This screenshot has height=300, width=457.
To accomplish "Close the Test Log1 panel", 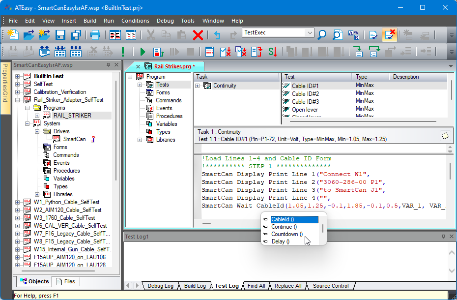I will [x=452, y=237].
